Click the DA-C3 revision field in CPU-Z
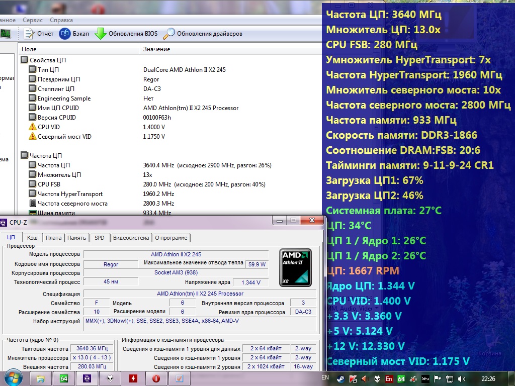The image size is (515, 386). tap(303, 312)
